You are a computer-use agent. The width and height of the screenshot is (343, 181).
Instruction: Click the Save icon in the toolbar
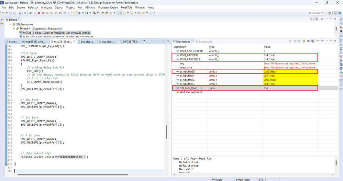click(10, 13)
